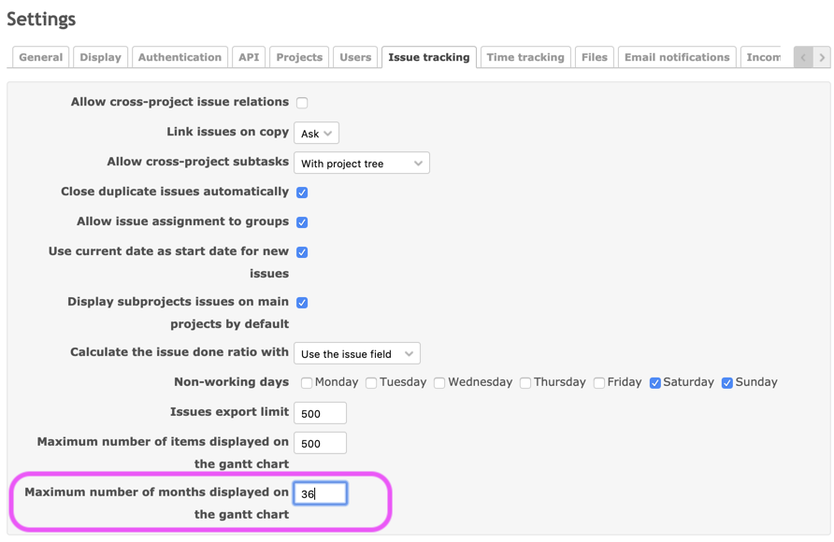Focus the gantt chart maximum months field
The height and width of the screenshot is (542, 834).
tap(320, 493)
